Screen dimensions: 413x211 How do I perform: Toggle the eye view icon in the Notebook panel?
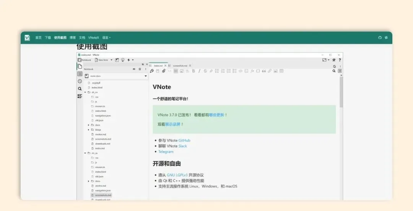tap(134, 69)
